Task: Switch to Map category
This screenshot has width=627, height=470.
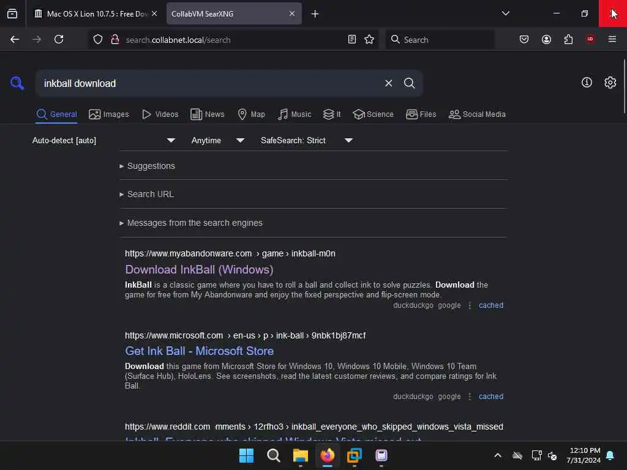Action: (x=251, y=114)
